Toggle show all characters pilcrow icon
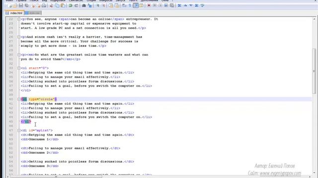 coord(130,5)
